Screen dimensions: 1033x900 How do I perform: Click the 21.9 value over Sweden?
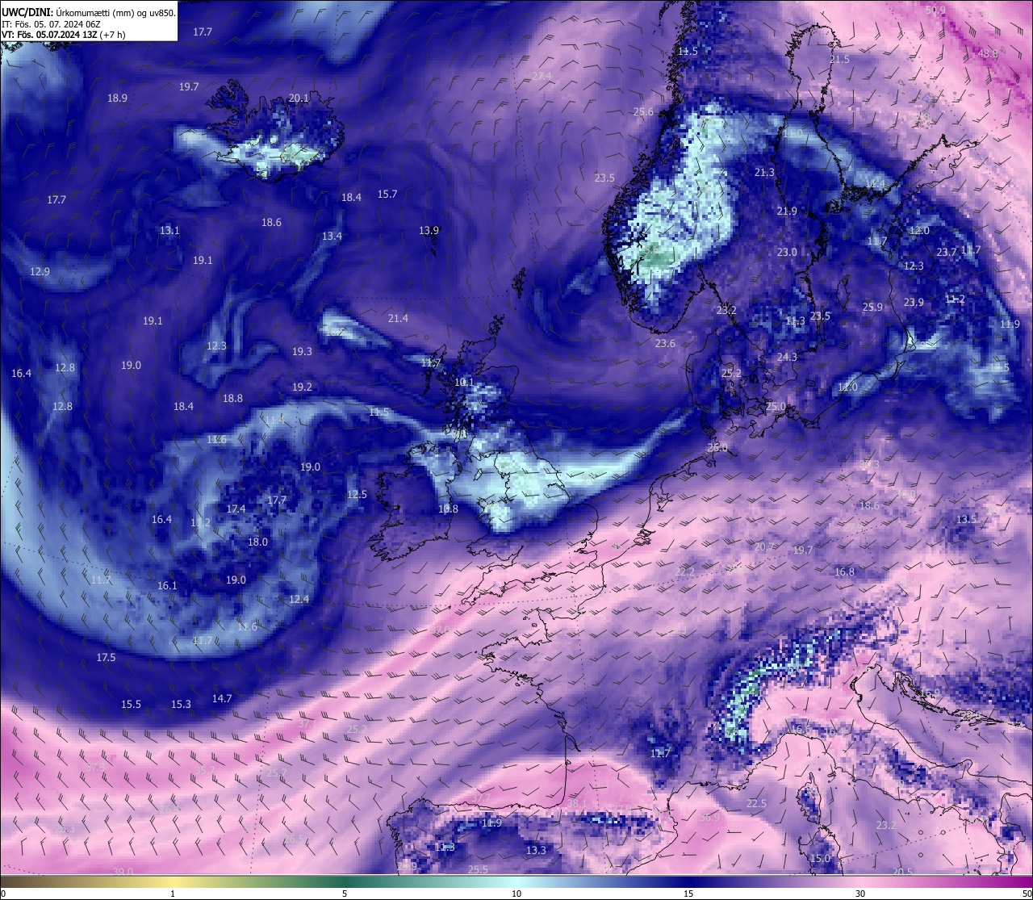point(787,211)
